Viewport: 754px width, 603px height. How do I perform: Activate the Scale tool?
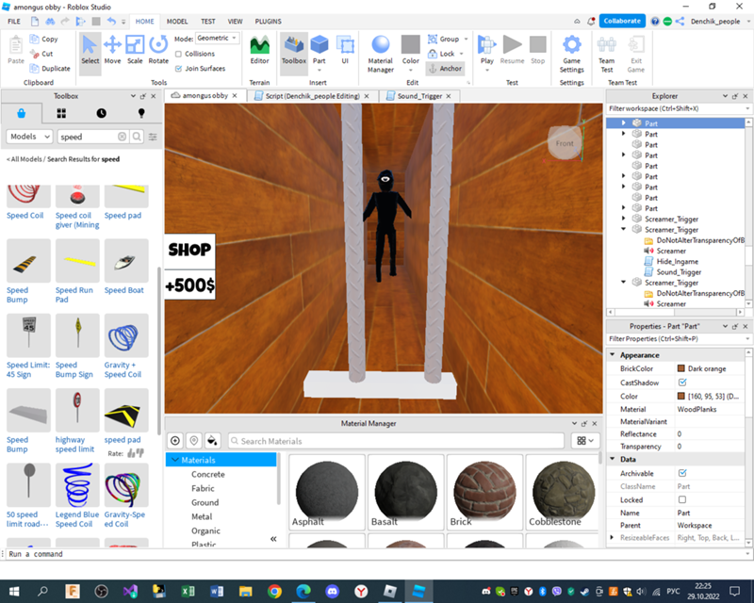click(135, 48)
